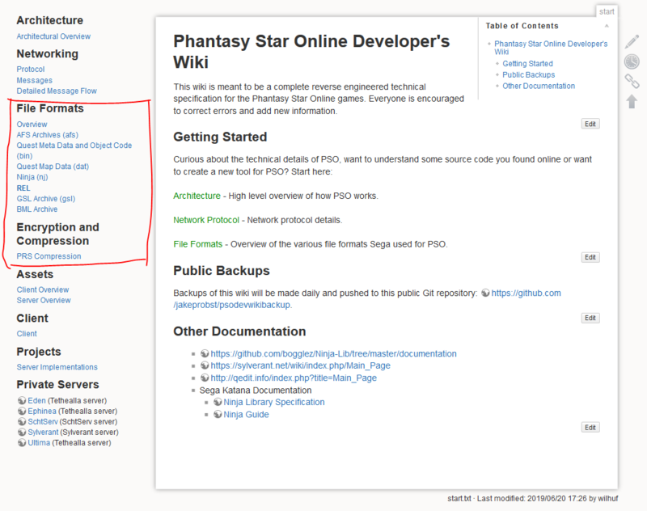Visit the Ultima private server link
This screenshot has width=647, height=511.
[39, 442]
